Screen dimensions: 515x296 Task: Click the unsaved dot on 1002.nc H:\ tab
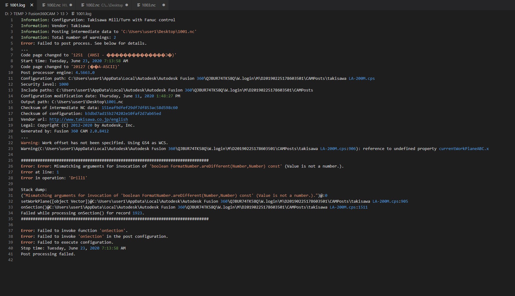[x=71, y=5]
